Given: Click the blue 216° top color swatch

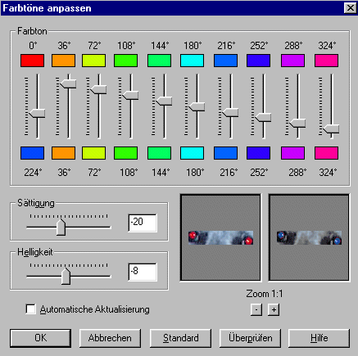Looking at the screenshot, I should pos(225,61).
